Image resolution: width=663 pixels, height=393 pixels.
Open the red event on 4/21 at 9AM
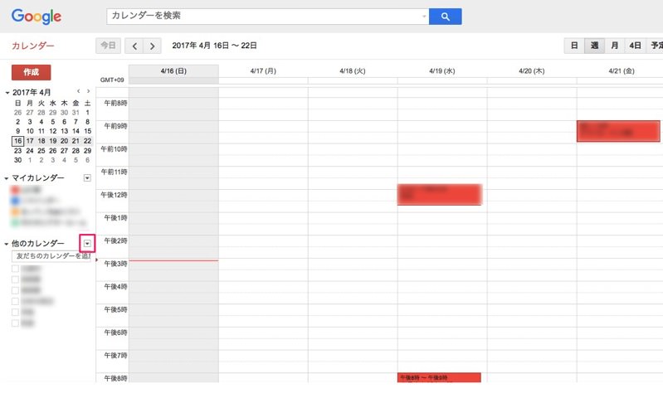(618, 131)
